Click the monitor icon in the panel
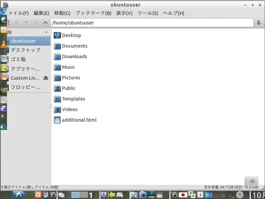 [x=151, y=195]
